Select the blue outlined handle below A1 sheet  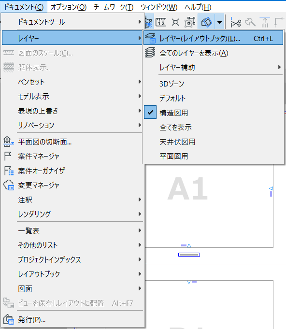(x=189, y=255)
